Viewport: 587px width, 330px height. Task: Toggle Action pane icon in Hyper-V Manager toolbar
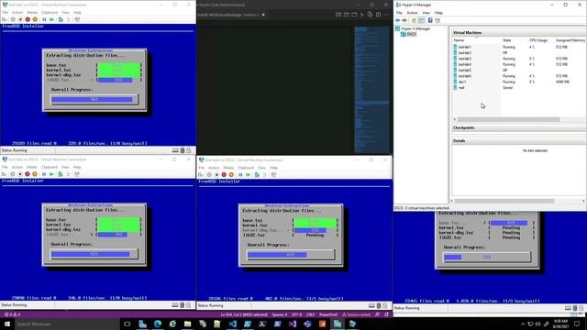[437, 20]
